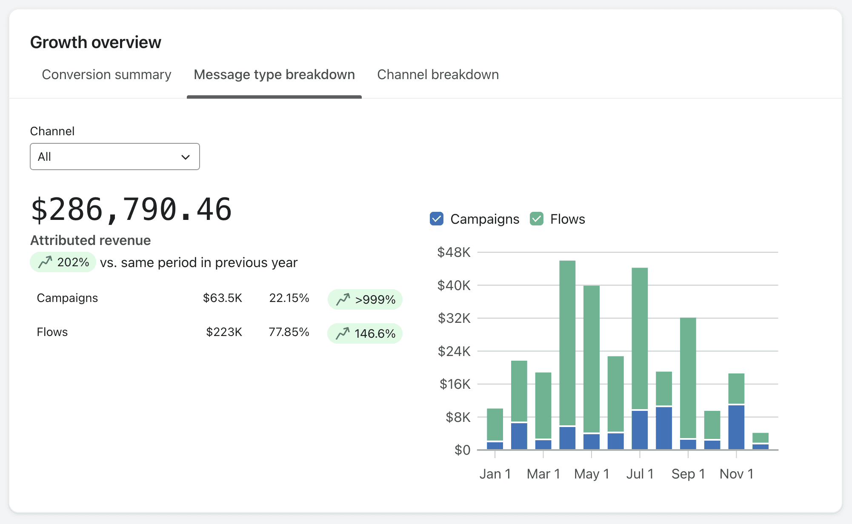Uncheck the Campaigns legend checkbox
The width and height of the screenshot is (852, 524).
coord(437,219)
